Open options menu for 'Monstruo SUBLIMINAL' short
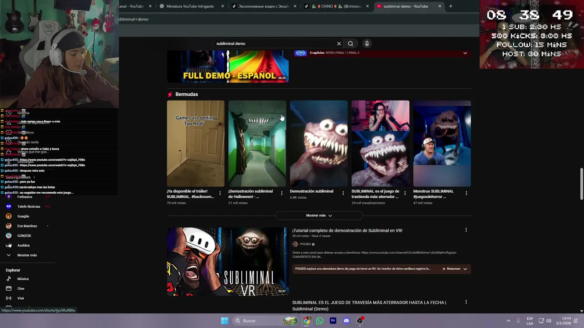584x328 pixels. [466, 193]
